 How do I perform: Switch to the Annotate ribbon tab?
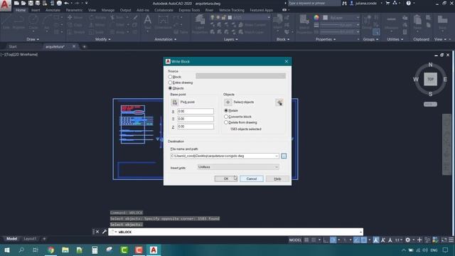[x=53, y=10]
